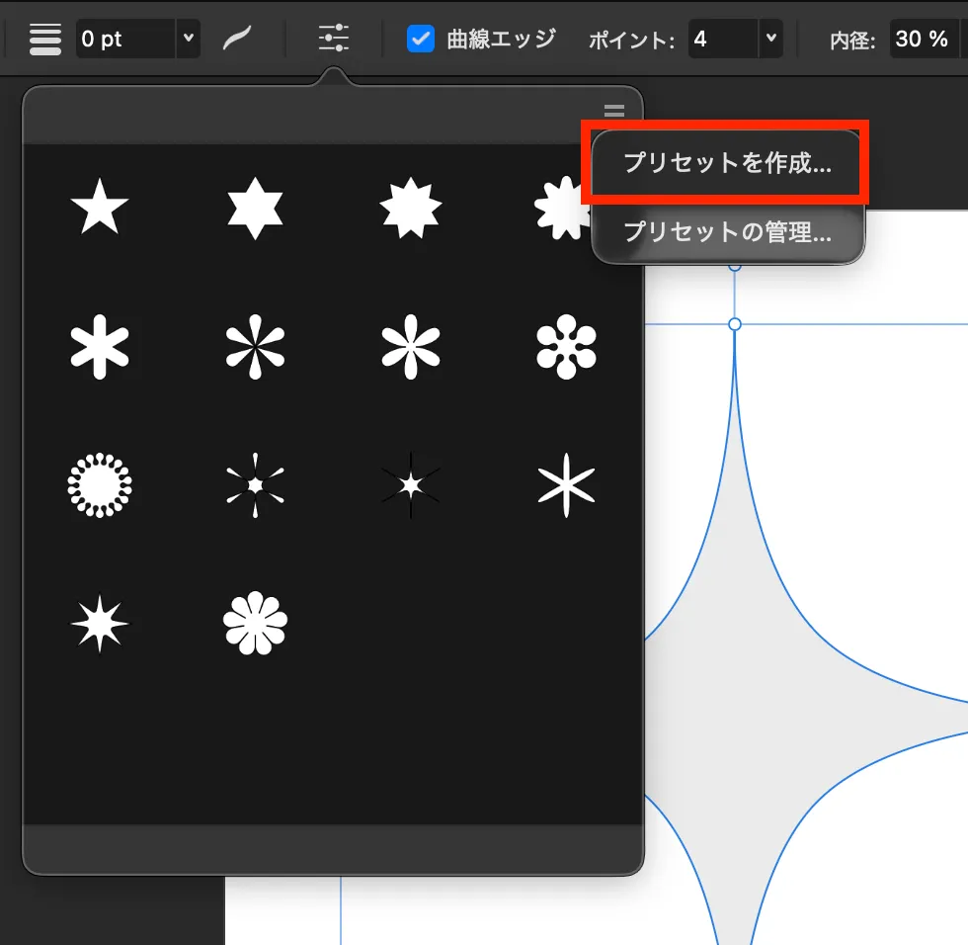Select プリセットの管理 menu entry
This screenshot has width=968, height=945.
coord(726,234)
